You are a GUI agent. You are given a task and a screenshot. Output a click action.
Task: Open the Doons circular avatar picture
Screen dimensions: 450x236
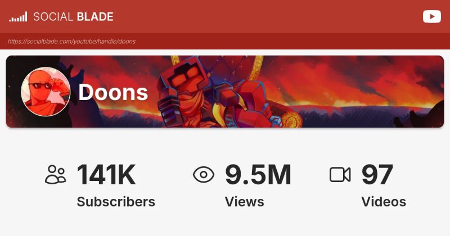point(46,92)
